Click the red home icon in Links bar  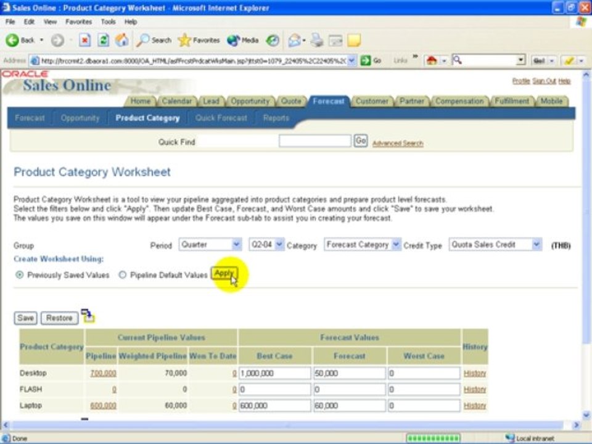[432, 60]
